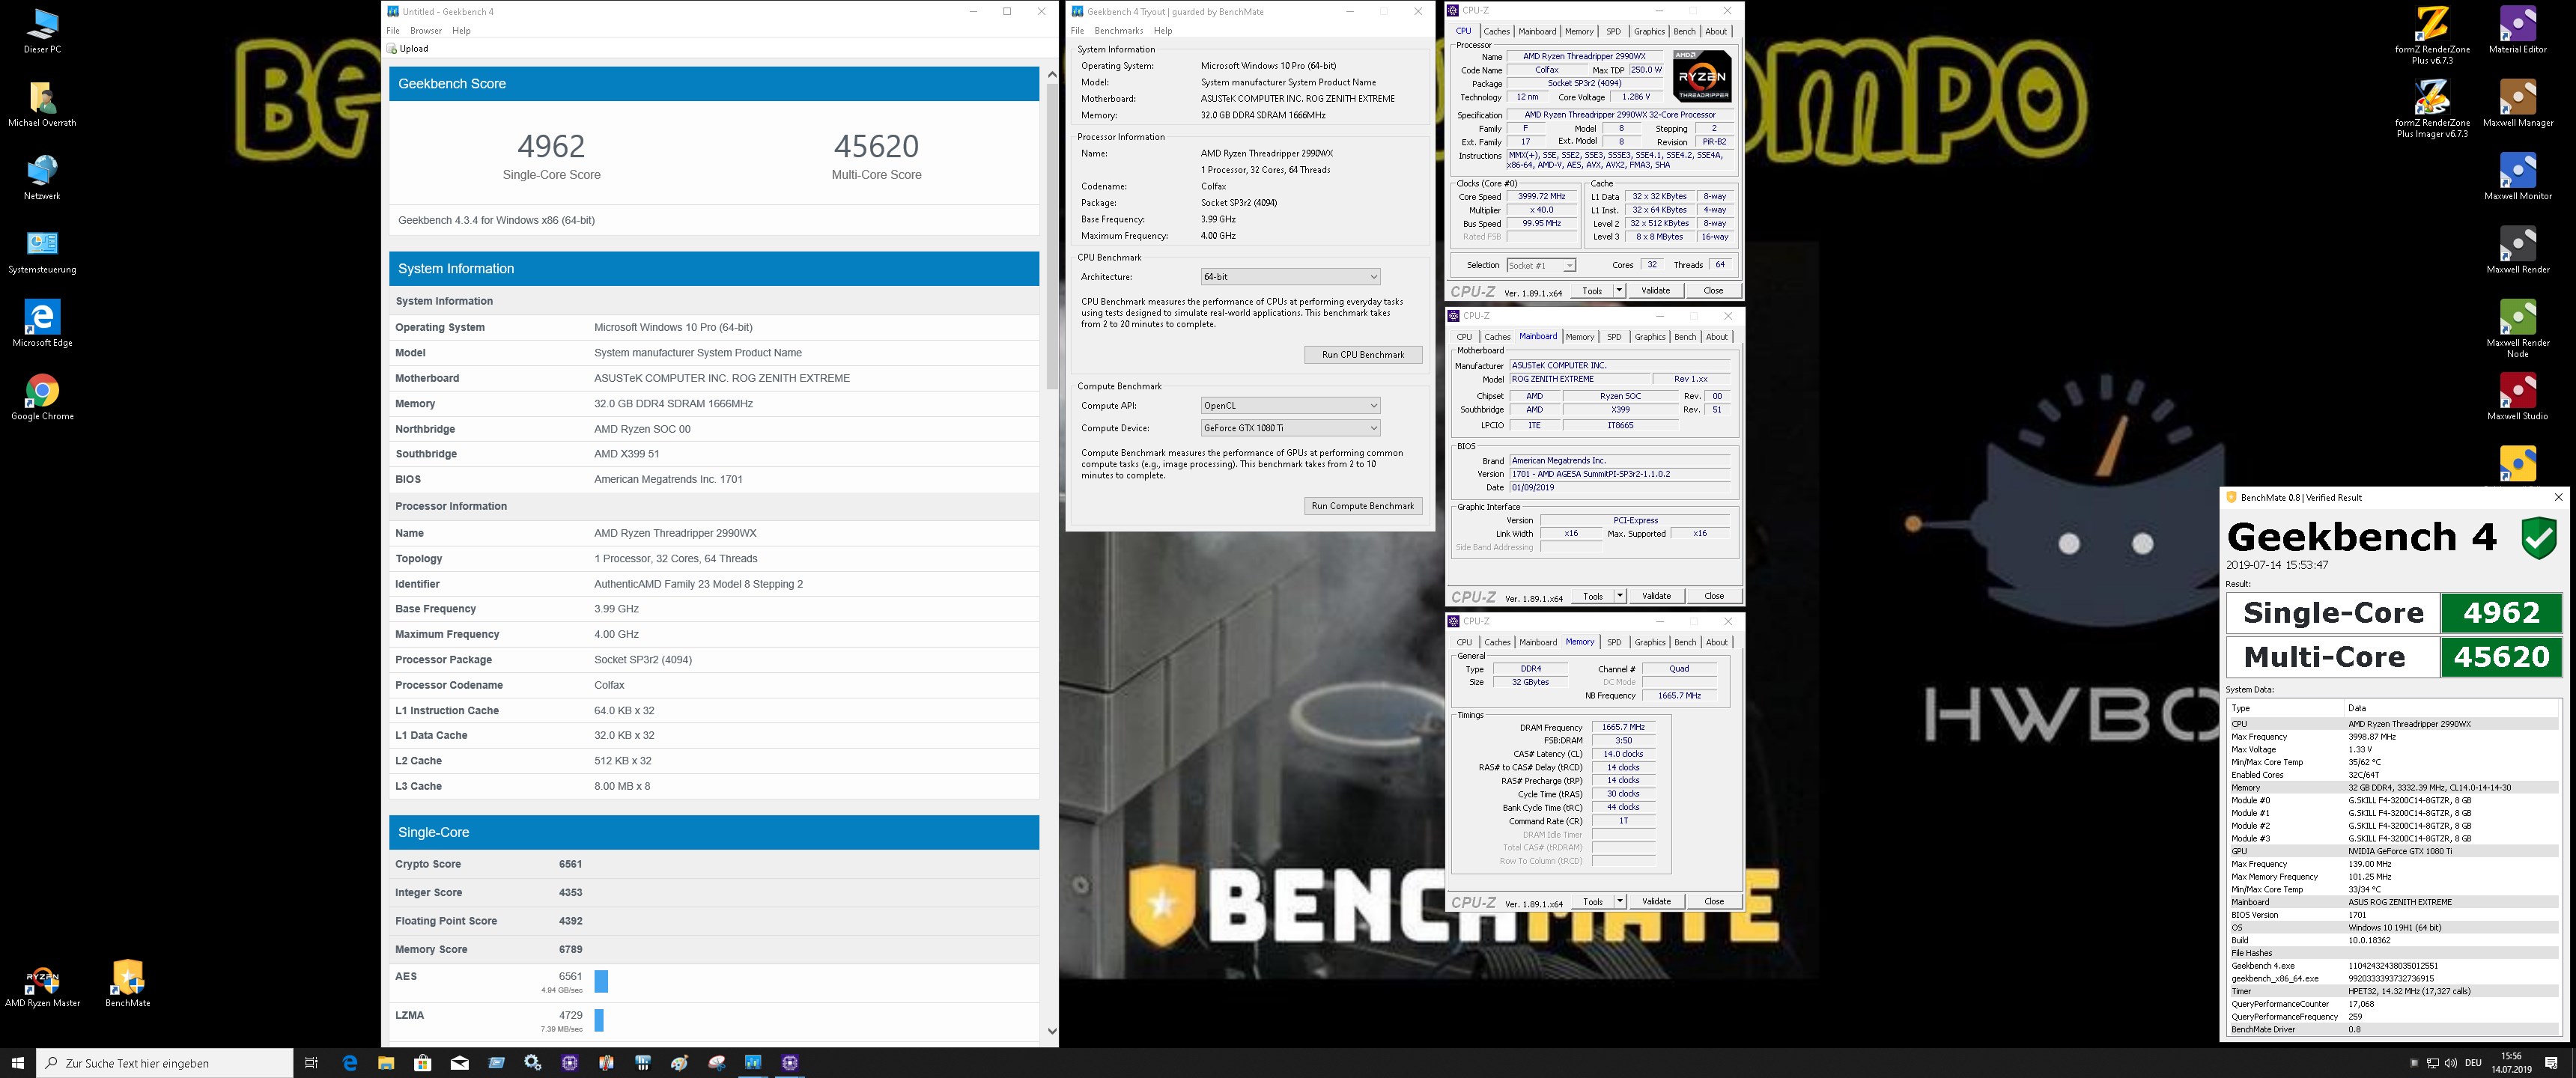Open Browser menu in Untitled Geekbench 4 window
This screenshot has height=1078, width=2576.
point(426,31)
